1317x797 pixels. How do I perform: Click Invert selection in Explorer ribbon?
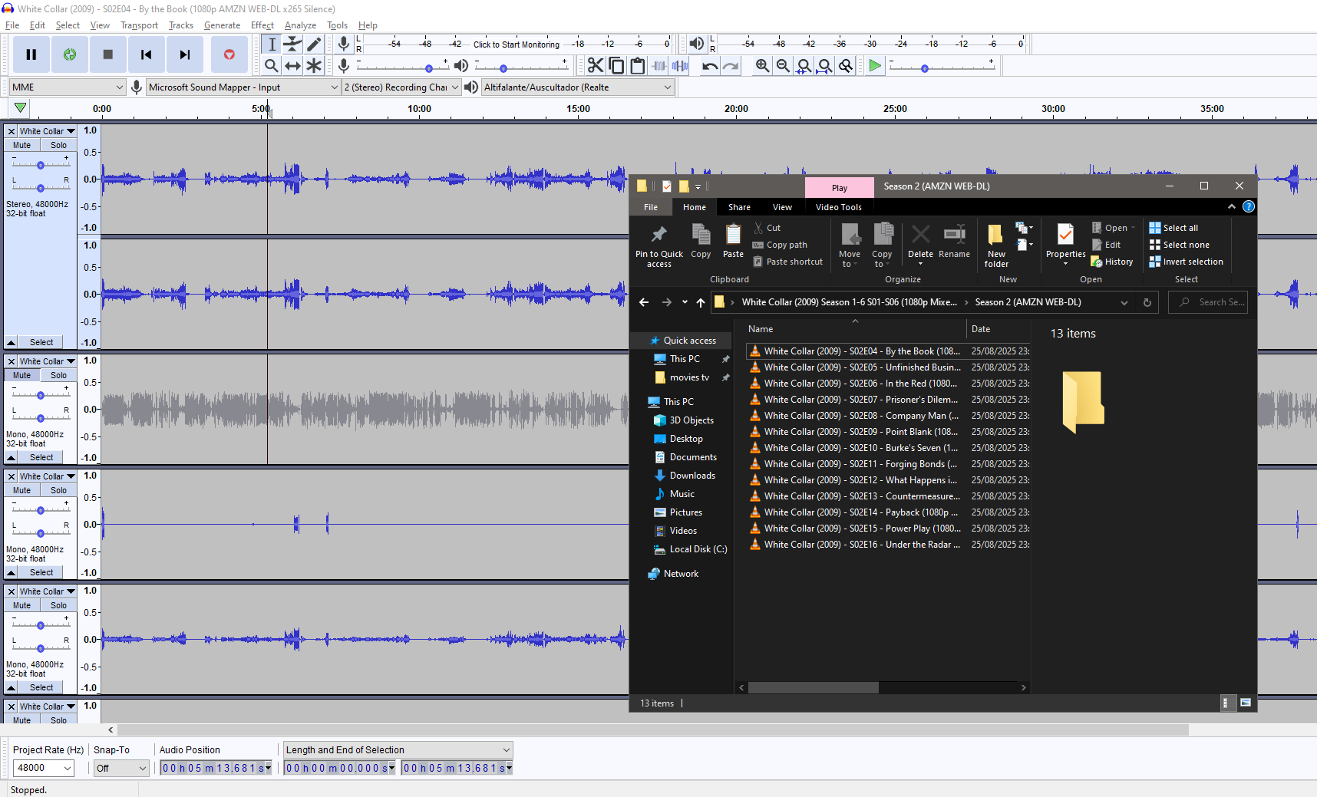coord(1186,262)
